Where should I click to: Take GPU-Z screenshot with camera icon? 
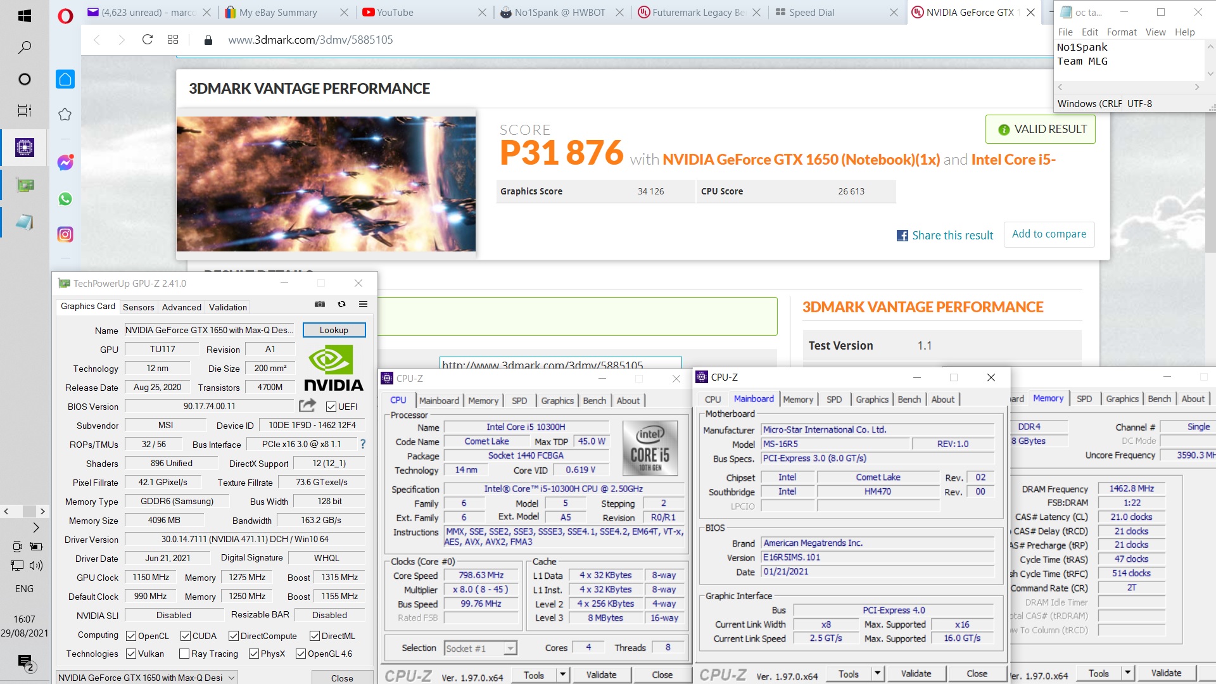(320, 304)
